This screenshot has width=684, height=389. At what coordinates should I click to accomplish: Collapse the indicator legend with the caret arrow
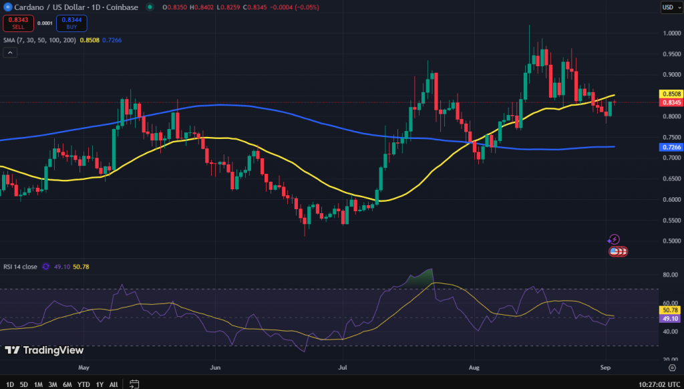(x=10, y=52)
